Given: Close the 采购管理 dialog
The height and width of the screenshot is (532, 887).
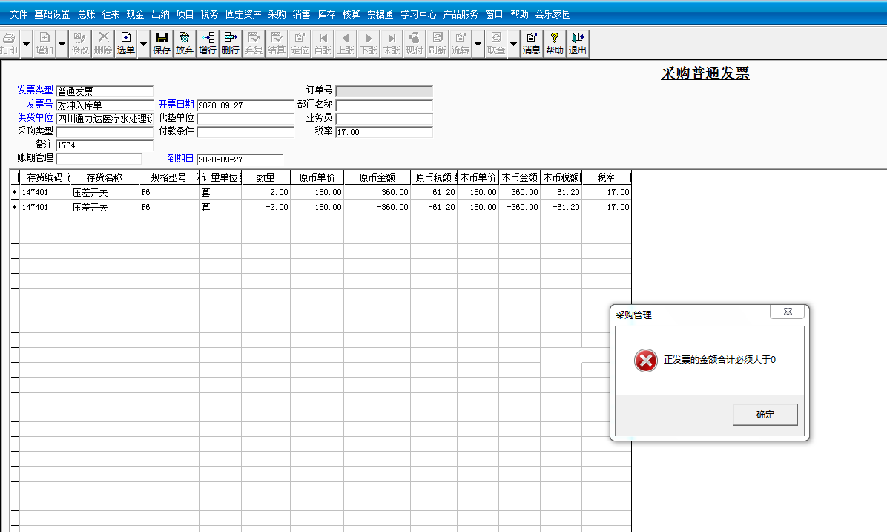Looking at the screenshot, I should 788,312.
